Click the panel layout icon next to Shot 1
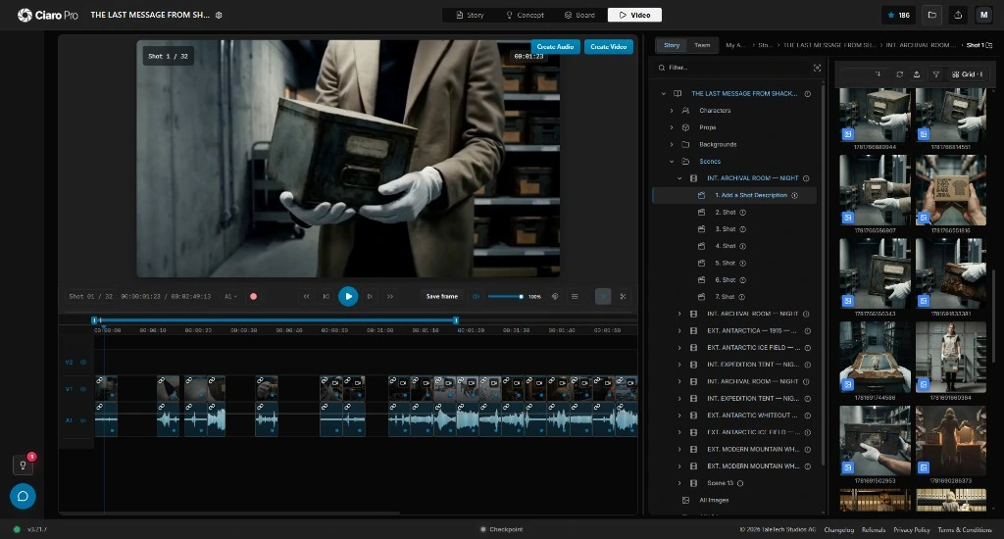The image size is (1004, 539). click(988, 45)
